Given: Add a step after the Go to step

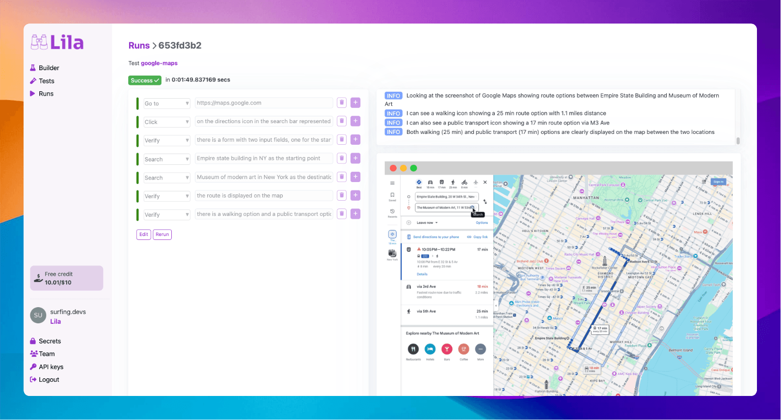Looking at the screenshot, I should click(x=355, y=103).
